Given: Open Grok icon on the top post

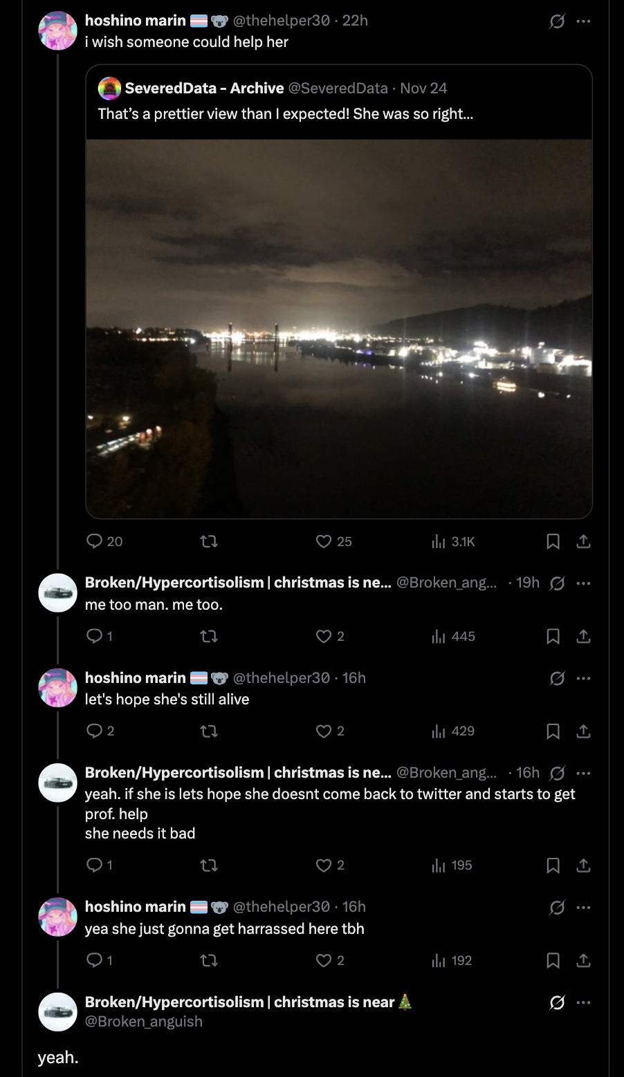Looking at the screenshot, I should pyautogui.click(x=556, y=21).
